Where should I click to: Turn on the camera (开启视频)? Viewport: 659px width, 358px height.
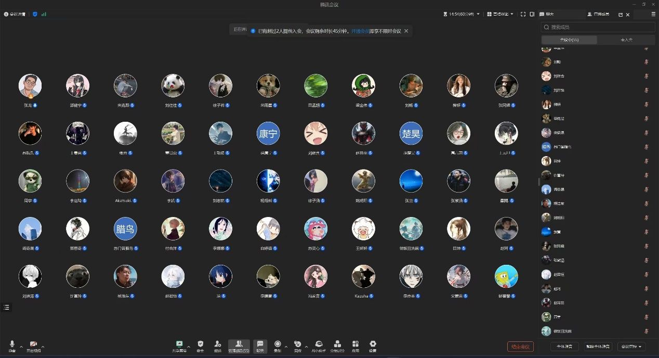point(33,345)
